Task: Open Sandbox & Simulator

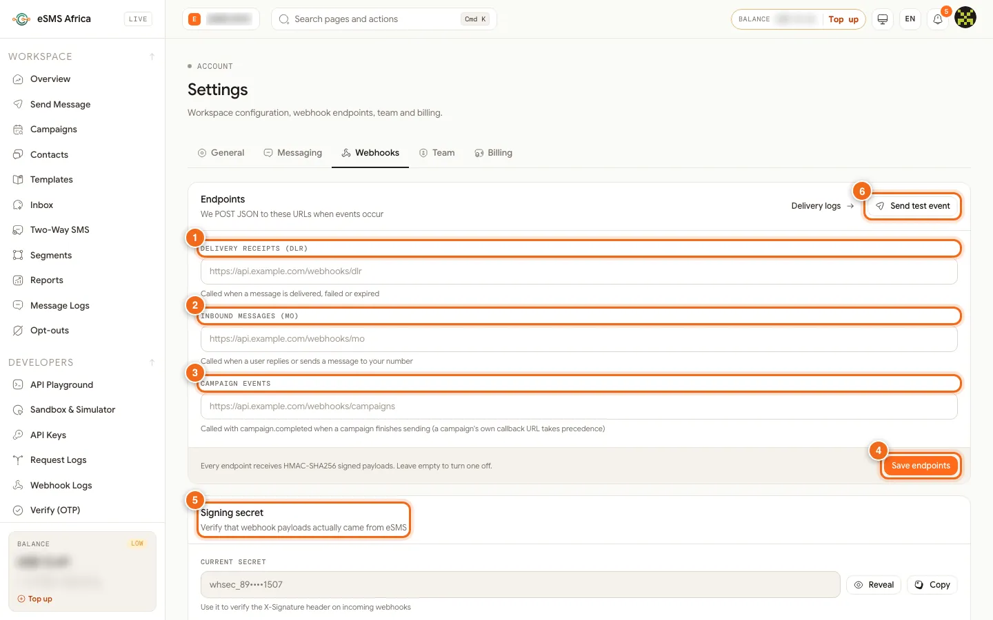Action: pos(82,410)
